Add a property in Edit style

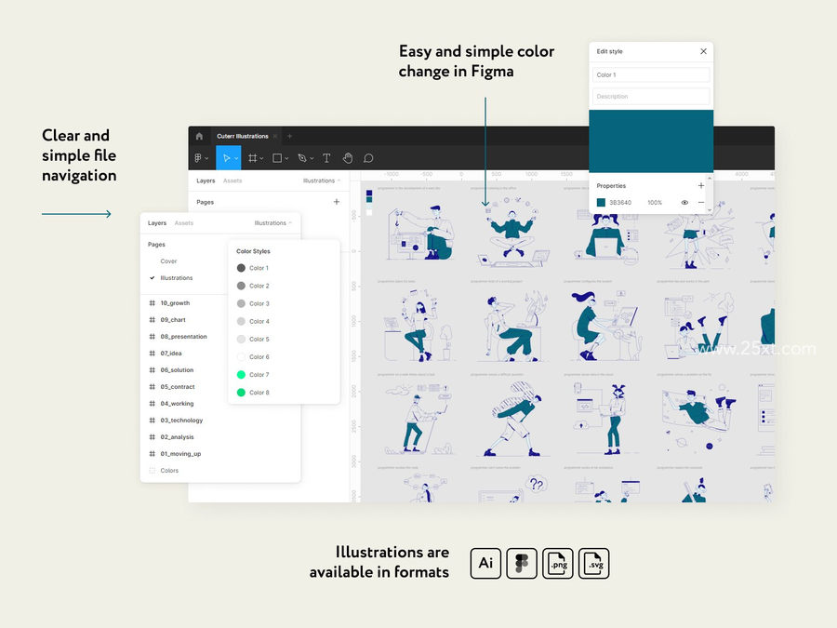[701, 185]
